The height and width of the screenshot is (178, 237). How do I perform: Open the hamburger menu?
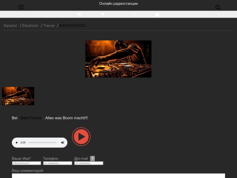[x=21, y=7]
